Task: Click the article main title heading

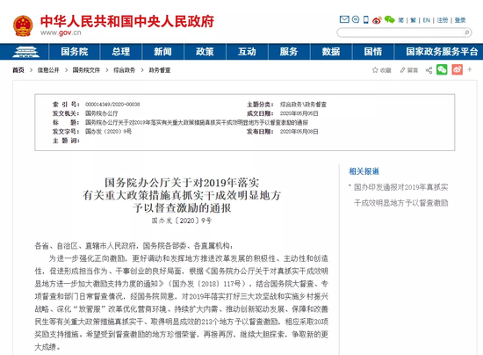Action: pos(182,195)
